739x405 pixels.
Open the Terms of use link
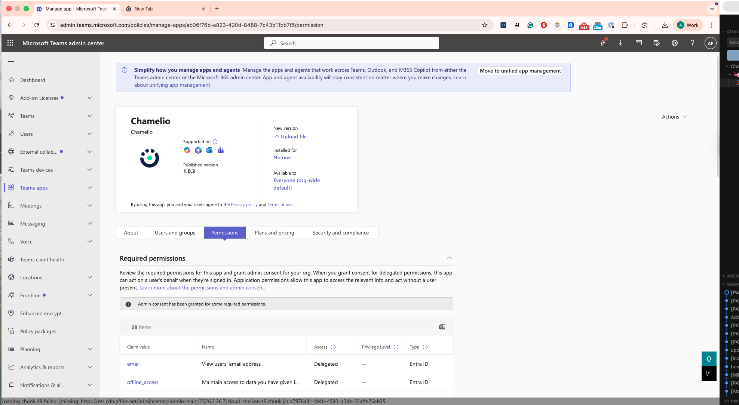click(280, 205)
